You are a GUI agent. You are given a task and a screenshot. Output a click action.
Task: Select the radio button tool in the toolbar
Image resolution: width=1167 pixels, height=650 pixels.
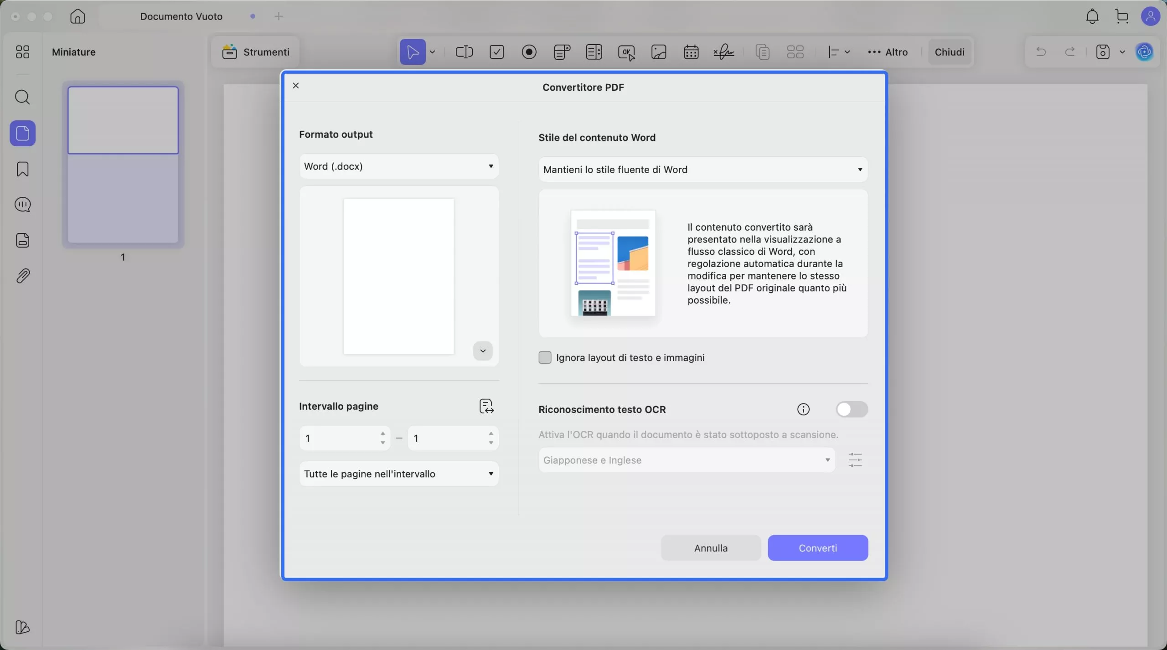click(x=528, y=52)
